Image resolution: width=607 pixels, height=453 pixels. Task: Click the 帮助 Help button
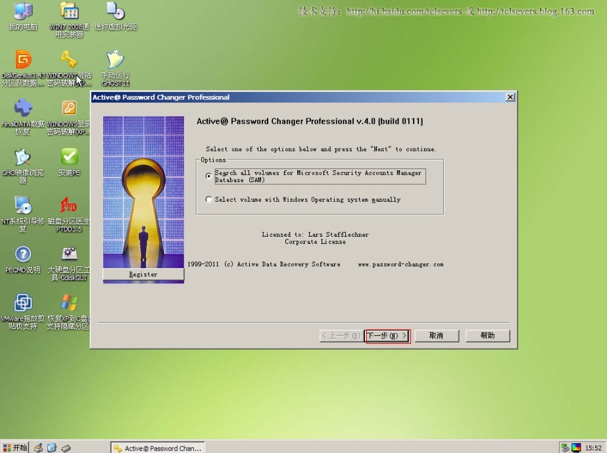(488, 336)
